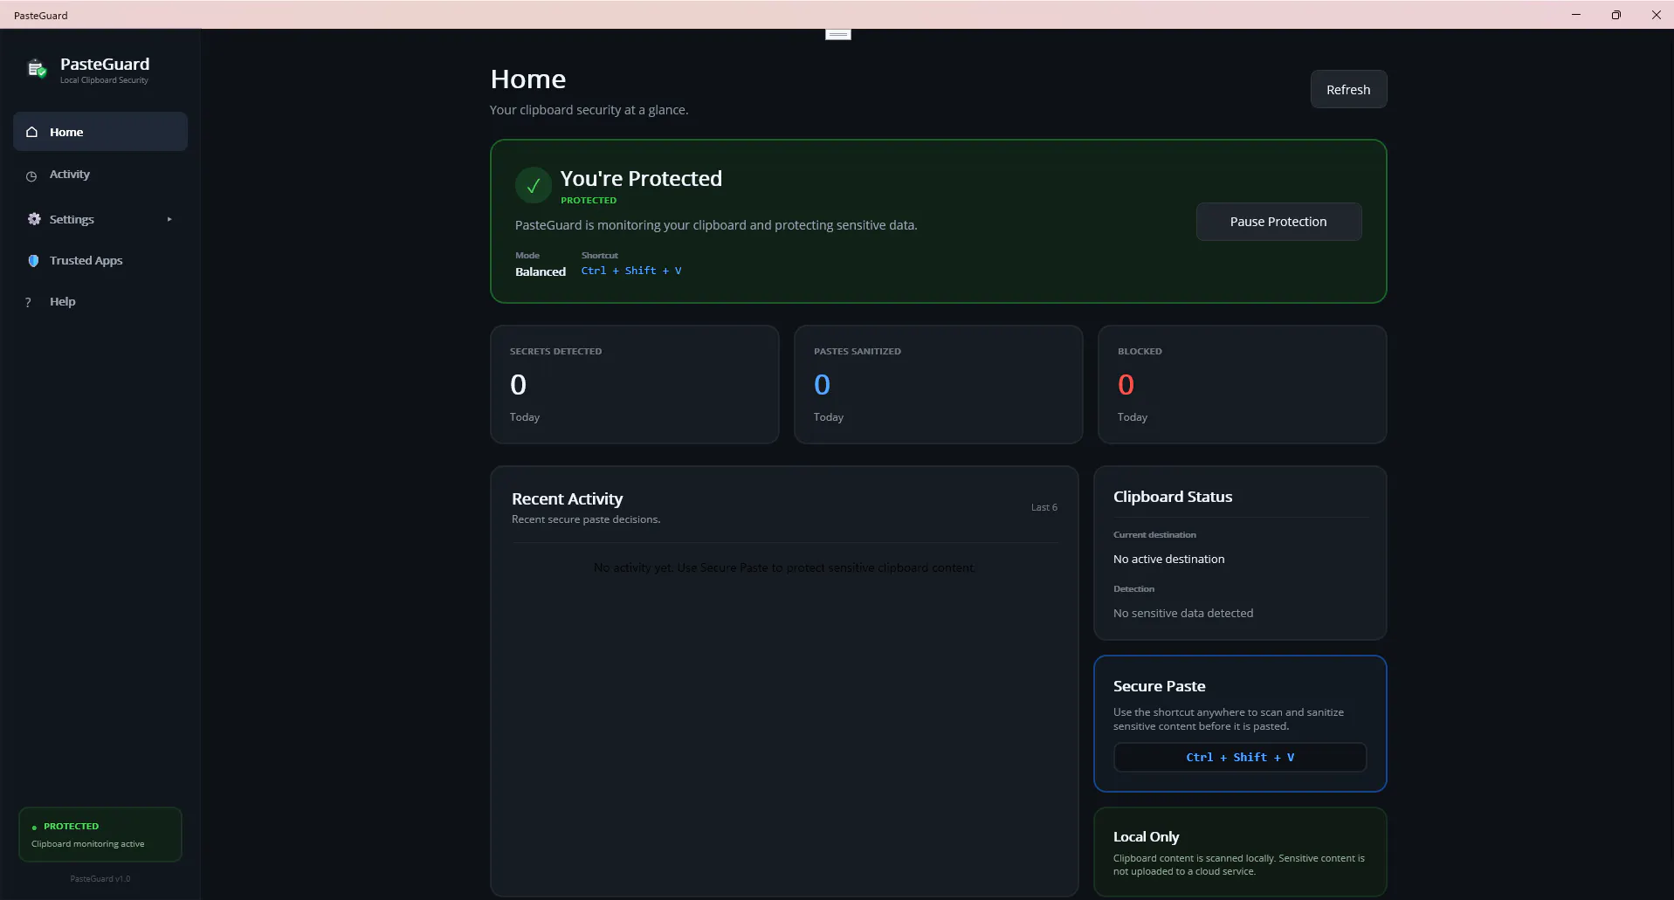Image resolution: width=1674 pixels, height=900 pixels.
Task: Click the PasteGuard clipboard logo icon
Action: coord(37,69)
